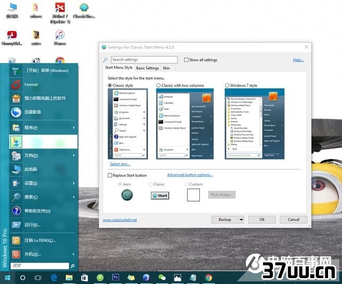Select the Aero button style radio
Image resolution: width=342 pixels, height=284 pixels.
point(120,184)
